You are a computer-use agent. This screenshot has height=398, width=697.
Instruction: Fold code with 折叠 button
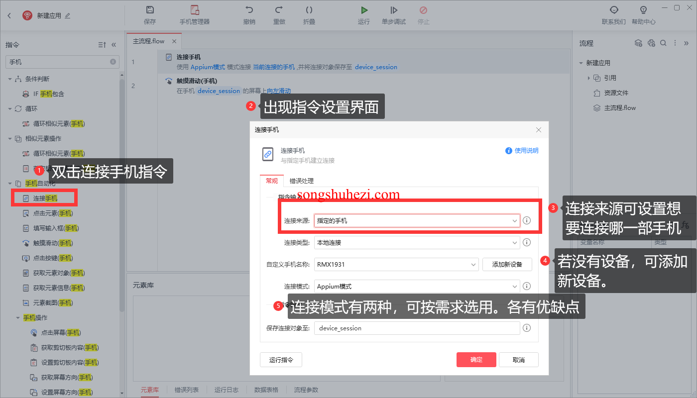point(309,15)
